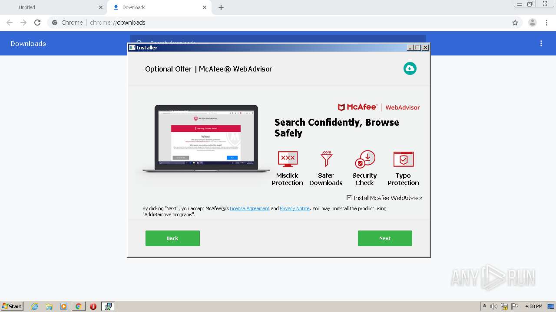Viewport: 556px width, 312px height.
Task: Open Opera browser from taskbar
Action: [x=93, y=306]
